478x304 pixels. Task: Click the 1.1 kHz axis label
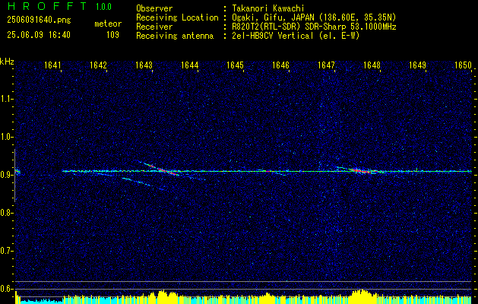(6, 99)
